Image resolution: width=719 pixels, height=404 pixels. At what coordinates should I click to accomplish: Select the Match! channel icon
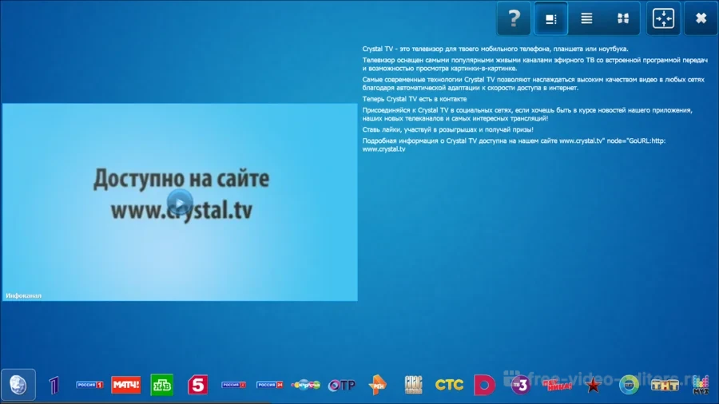click(125, 385)
